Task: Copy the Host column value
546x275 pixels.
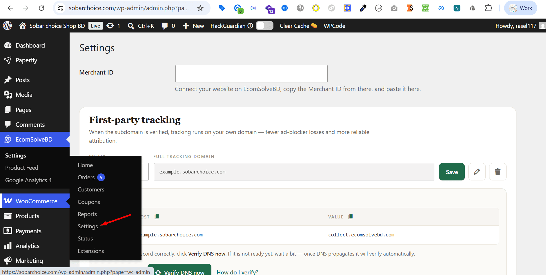Action: click(x=157, y=217)
